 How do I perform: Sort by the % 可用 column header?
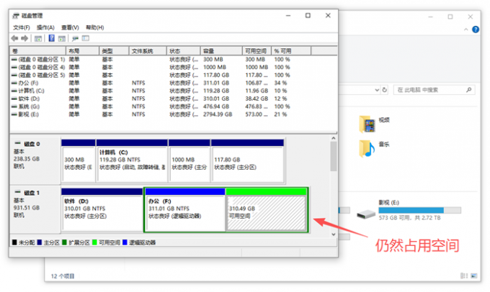click(292, 51)
